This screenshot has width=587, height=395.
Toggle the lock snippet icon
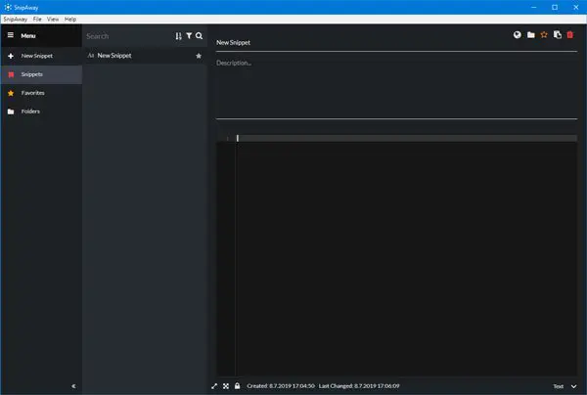(238, 385)
